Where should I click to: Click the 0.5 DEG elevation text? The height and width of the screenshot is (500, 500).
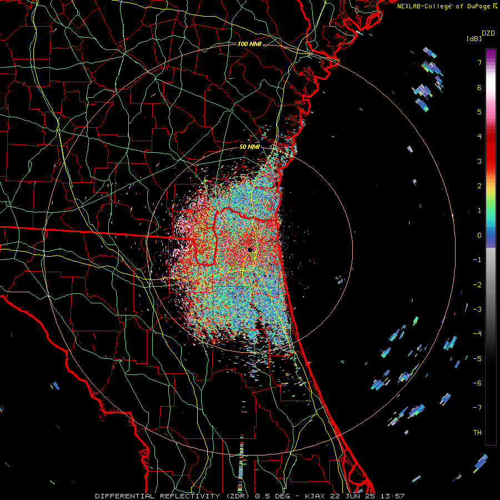coord(272,496)
